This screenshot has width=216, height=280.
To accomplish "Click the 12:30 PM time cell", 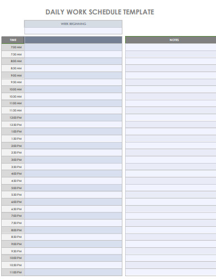I will [x=13, y=125].
